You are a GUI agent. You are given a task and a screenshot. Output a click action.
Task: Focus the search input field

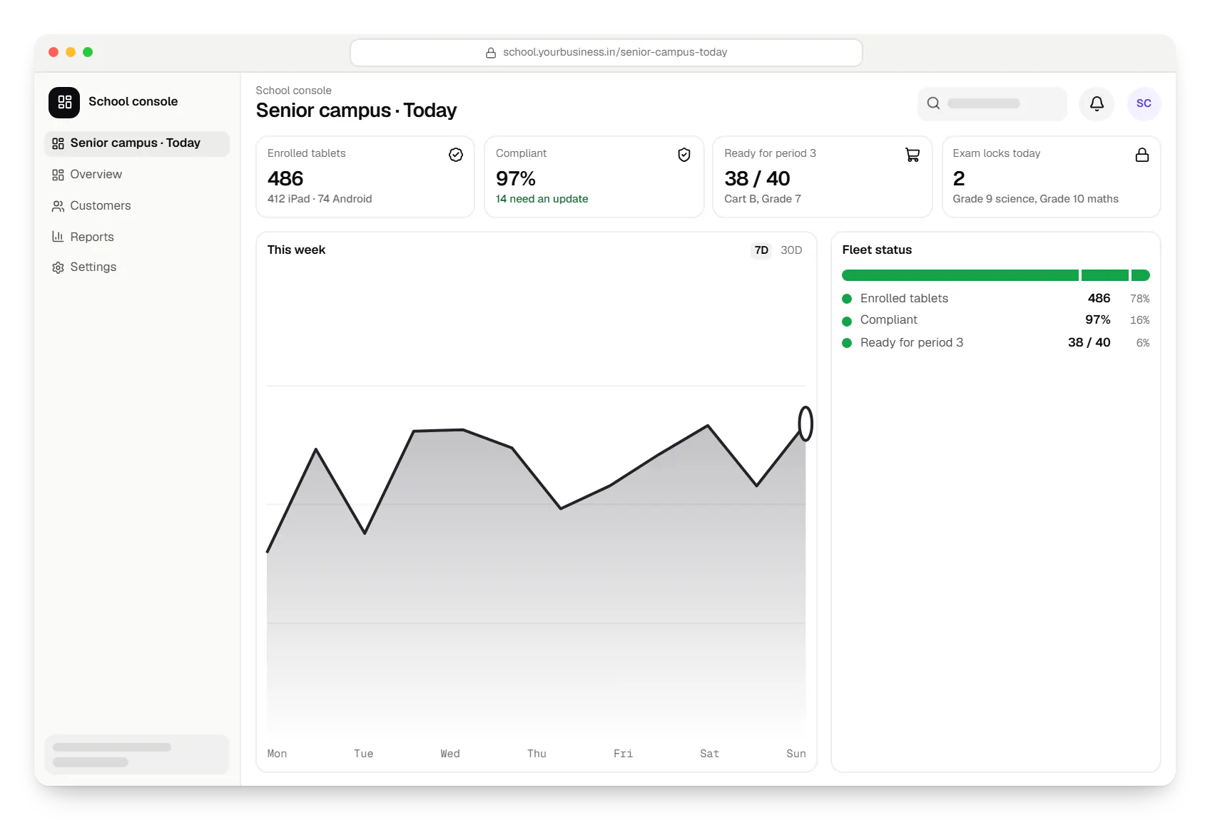pyautogui.click(x=992, y=103)
